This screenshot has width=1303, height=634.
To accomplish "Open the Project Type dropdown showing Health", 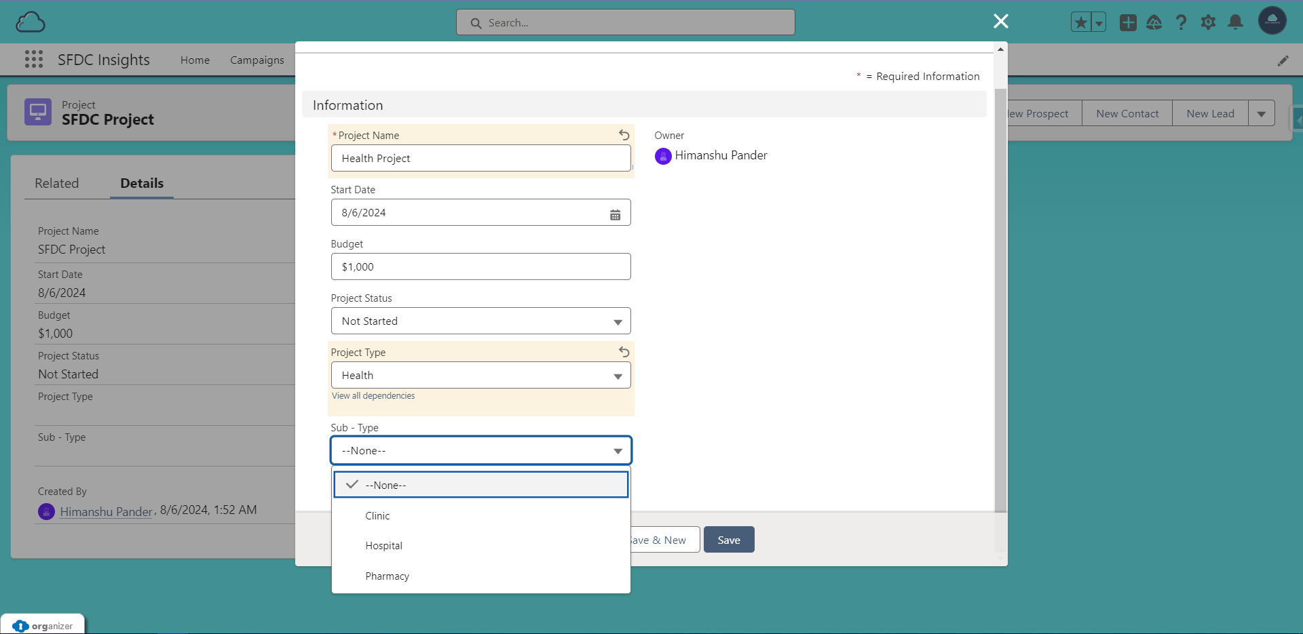I will [x=480, y=375].
